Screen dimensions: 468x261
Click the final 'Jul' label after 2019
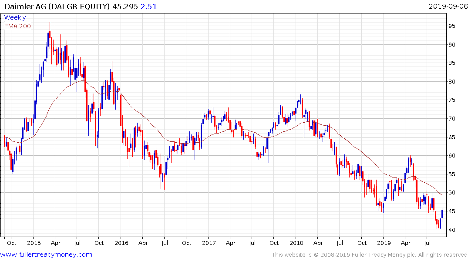coord(427,243)
